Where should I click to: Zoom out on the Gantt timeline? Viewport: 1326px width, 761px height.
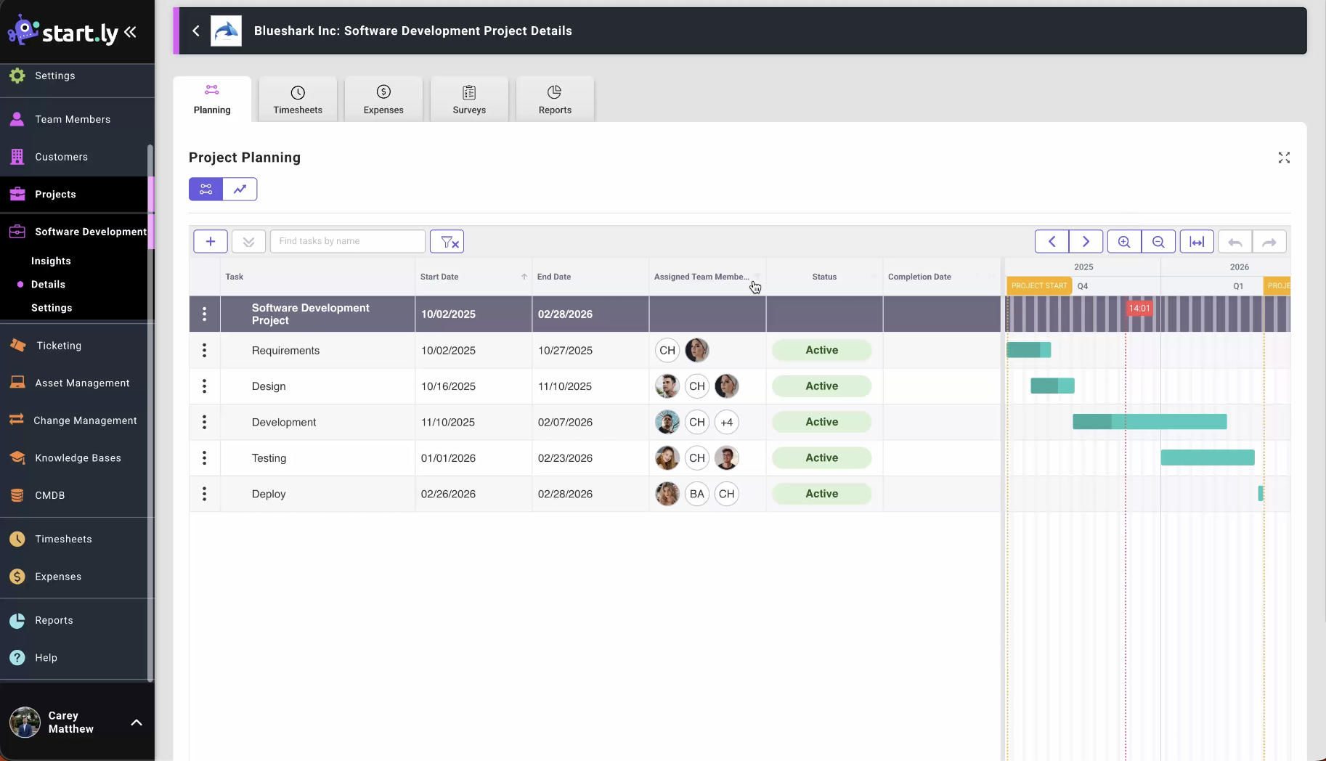(1158, 242)
